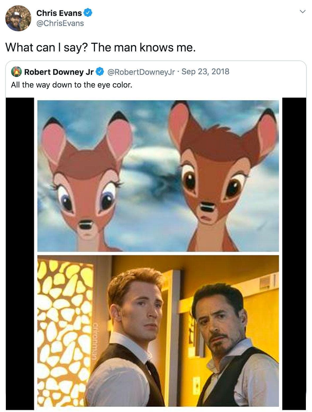The image size is (312, 412).
Task: Select quoted text about eye color
Action: [x=72, y=85]
